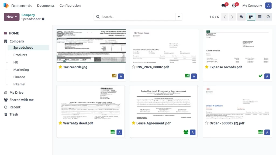The height and width of the screenshot is (155, 276).
Task: Open My Company switcher
Action: 252,6
